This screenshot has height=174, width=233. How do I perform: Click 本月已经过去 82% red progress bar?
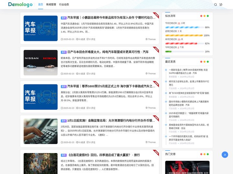tap(184, 43)
